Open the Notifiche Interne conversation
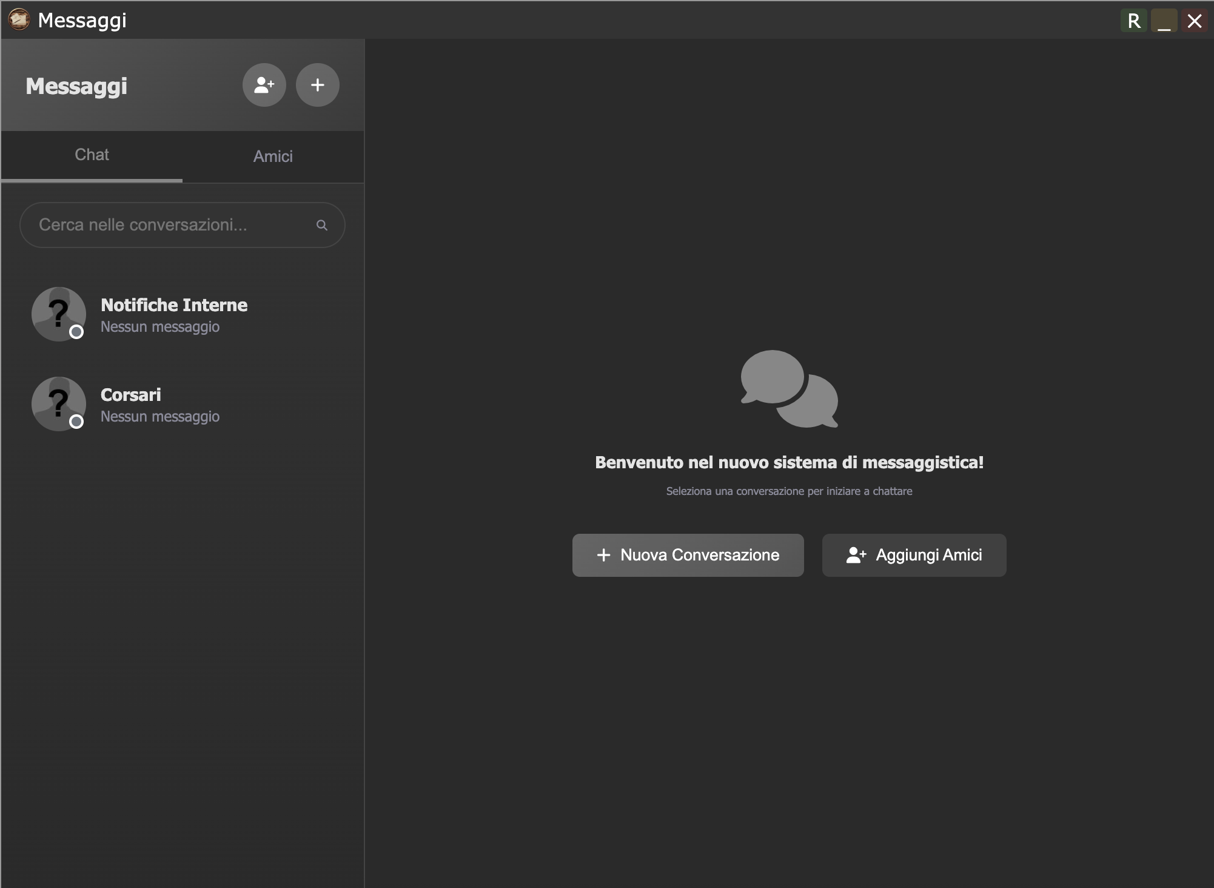 (174, 315)
